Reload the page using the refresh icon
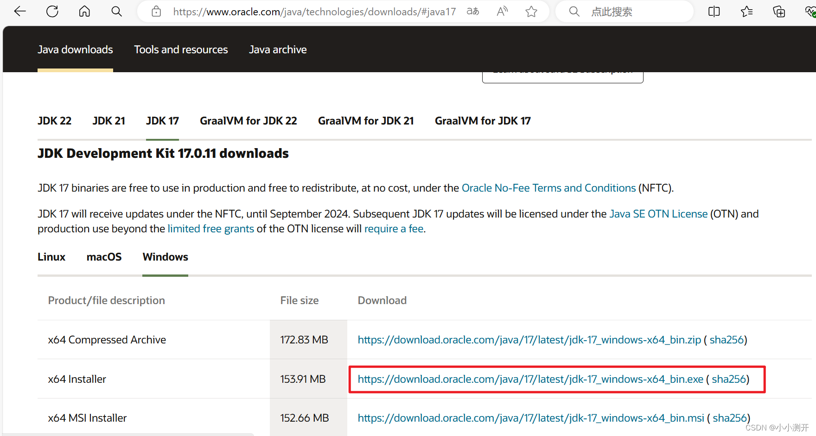 [x=52, y=12]
